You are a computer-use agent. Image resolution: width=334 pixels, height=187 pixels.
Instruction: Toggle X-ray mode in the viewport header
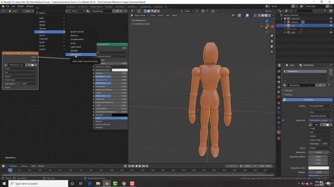click(x=255, y=15)
